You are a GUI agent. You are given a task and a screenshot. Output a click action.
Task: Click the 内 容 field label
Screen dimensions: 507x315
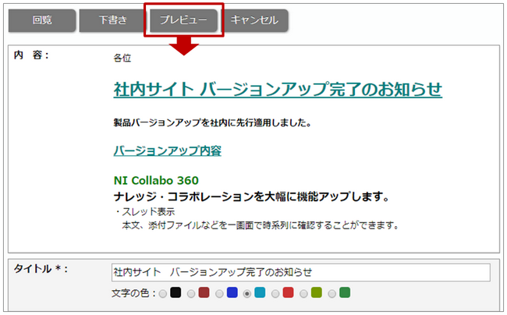[x=31, y=55]
